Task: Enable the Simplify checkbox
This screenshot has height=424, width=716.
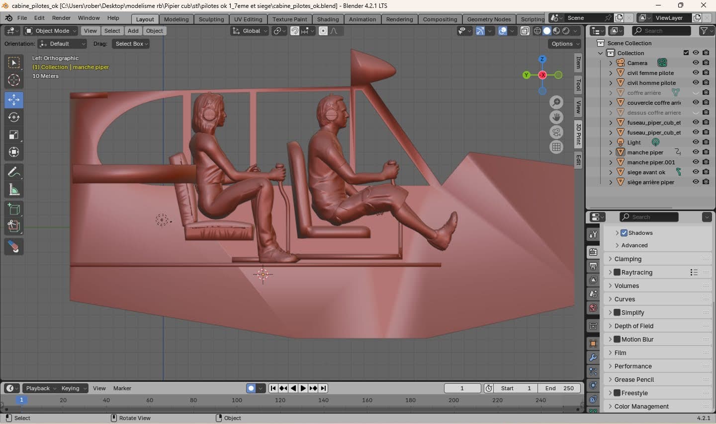Action: coord(617,312)
